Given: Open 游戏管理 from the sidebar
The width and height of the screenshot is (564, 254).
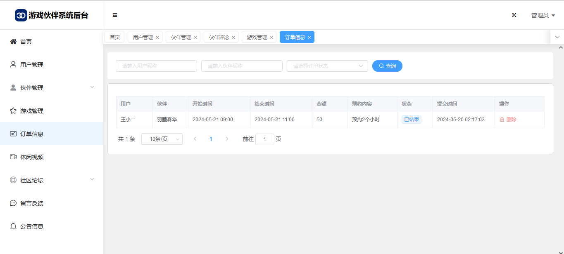Looking at the screenshot, I should click(x=31, y=111).
